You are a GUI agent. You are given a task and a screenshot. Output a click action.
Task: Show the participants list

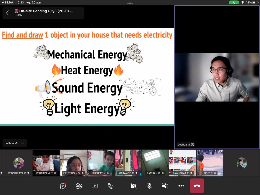[x=79, y=186]
